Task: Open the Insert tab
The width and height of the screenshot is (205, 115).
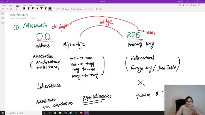Action: coord(11,5)
